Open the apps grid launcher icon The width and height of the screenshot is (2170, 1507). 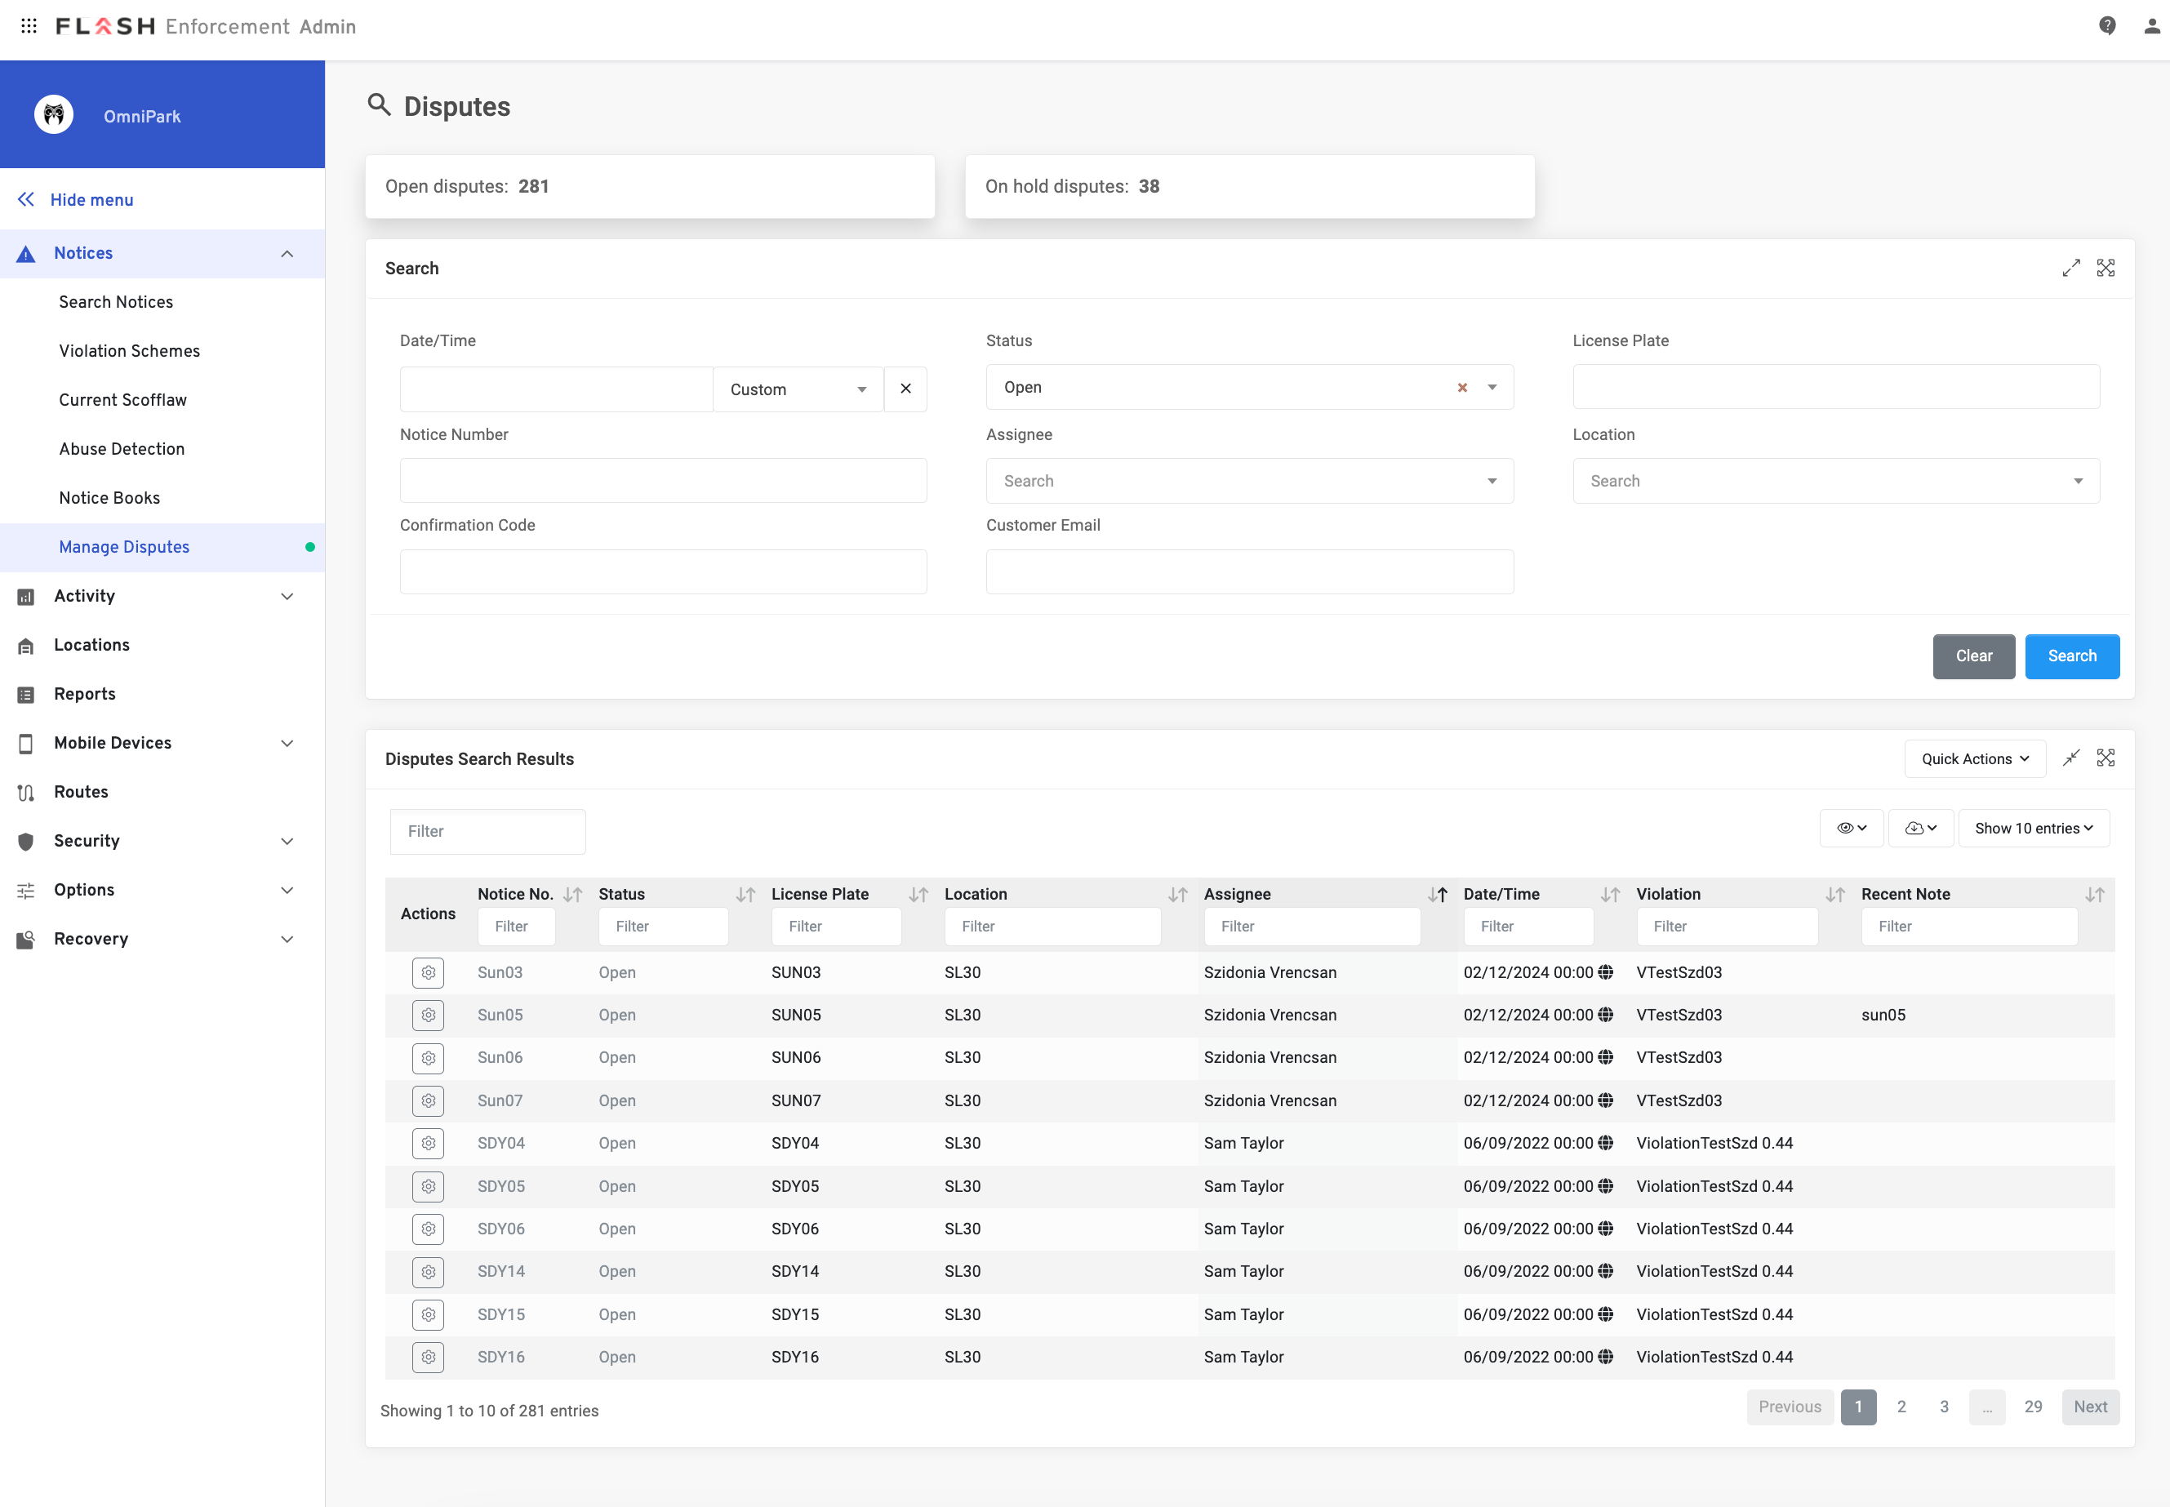click(x=29, y=26)
